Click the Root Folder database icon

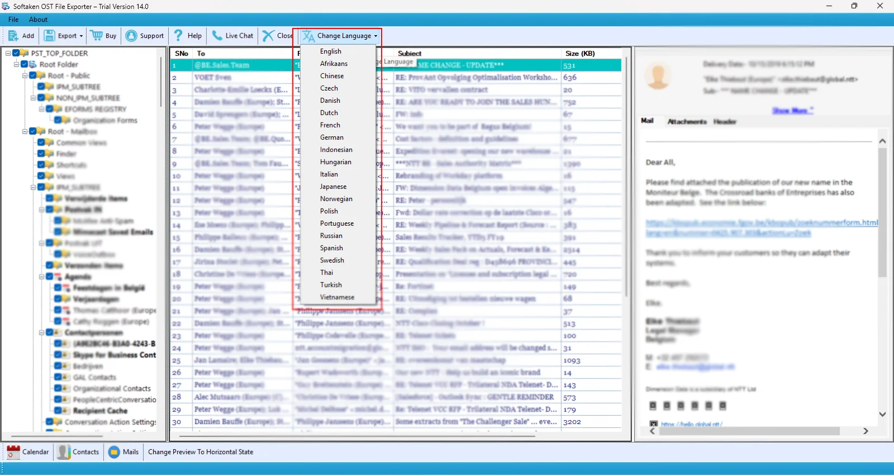(33, 64)
